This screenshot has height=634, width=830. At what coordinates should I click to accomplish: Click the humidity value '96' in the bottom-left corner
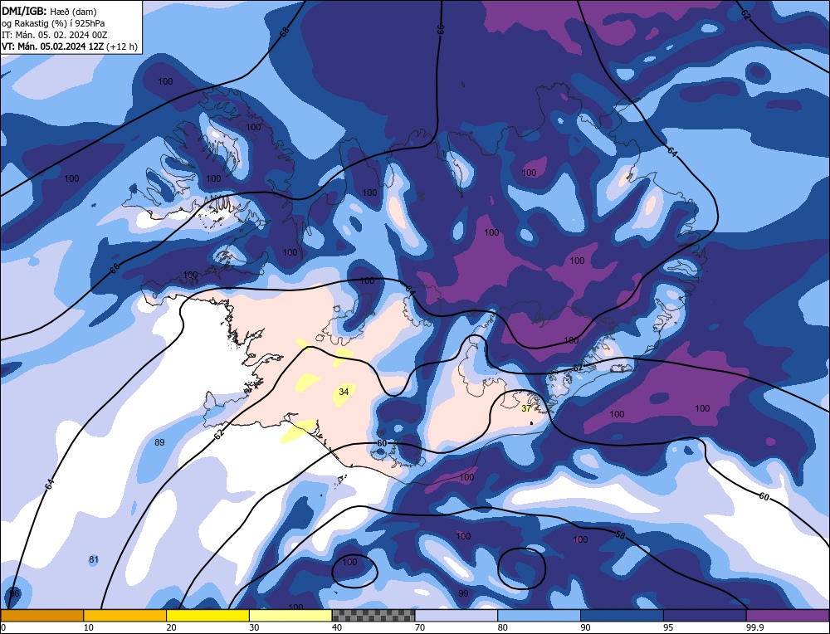(15, 593)
